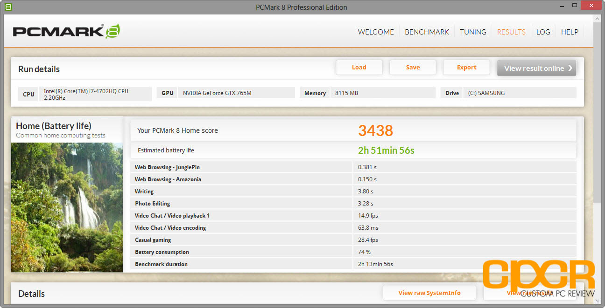Image resolution: width=605 pixels, height=308 pixels.
Task: Click View raw SystemInfo button
Action: (x=429, y=293)
